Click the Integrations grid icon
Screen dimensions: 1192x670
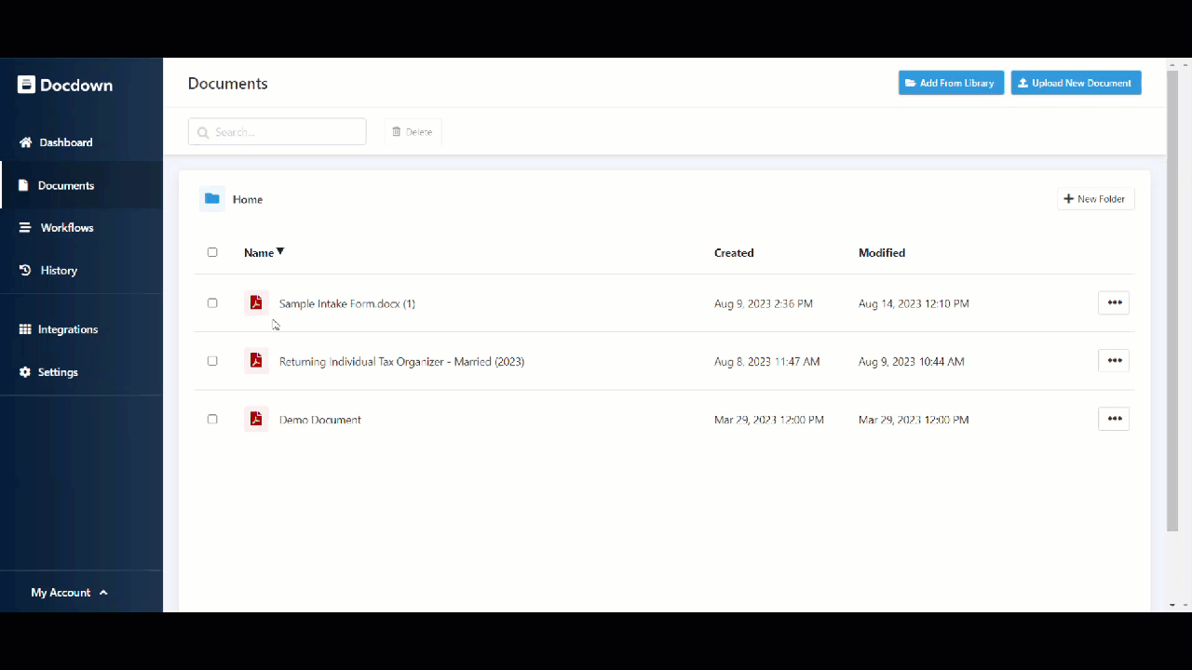coord(25,329)
